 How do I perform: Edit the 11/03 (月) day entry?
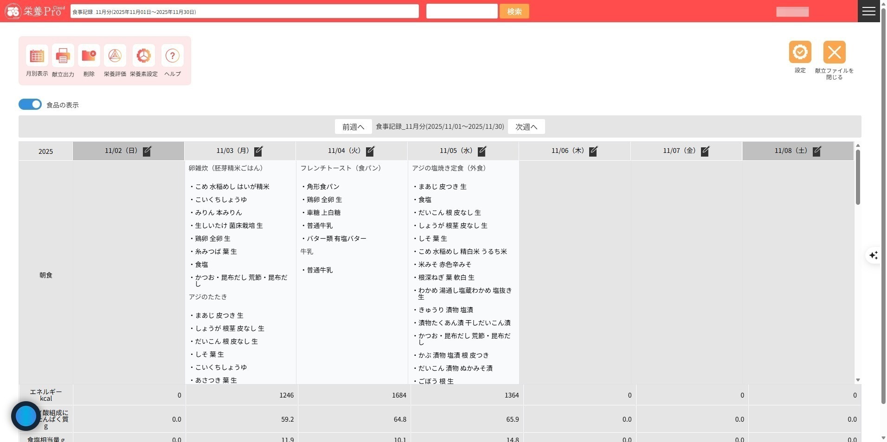[x=258, y=151]
